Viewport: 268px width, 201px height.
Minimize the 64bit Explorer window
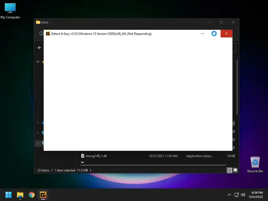point(209,23)
